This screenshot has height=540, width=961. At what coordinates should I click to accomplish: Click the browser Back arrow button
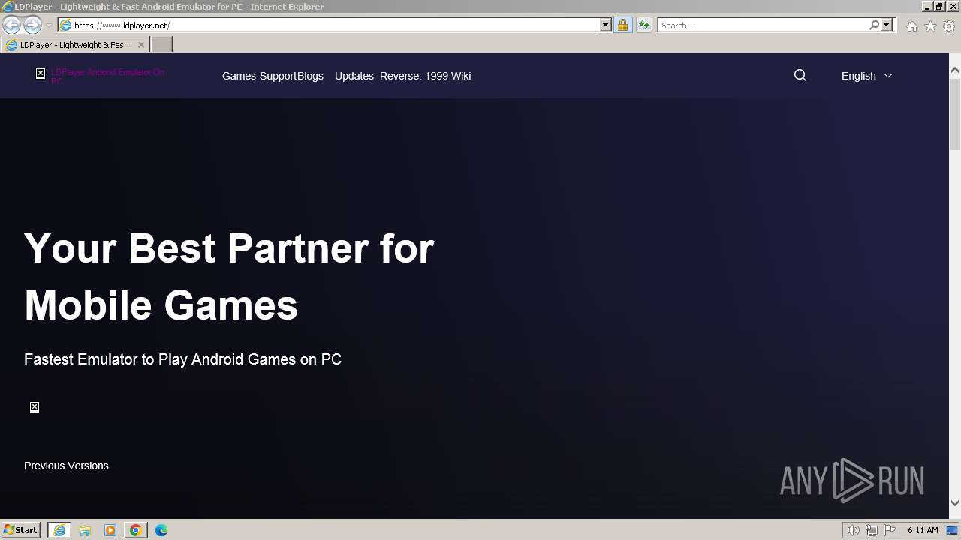coord(11,25)
